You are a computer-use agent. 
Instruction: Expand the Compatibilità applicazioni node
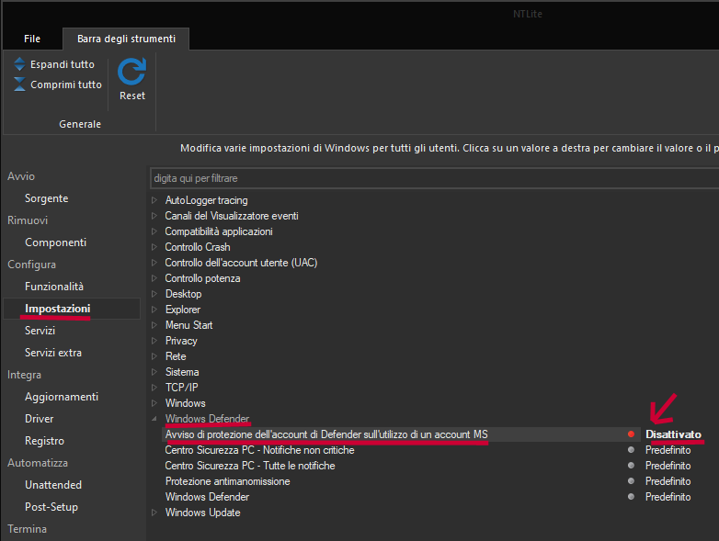click(154, 231)
